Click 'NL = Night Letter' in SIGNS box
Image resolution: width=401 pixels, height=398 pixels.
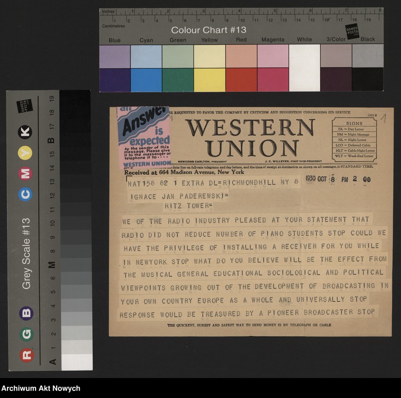pyautogui.click(x=352, y=140)
